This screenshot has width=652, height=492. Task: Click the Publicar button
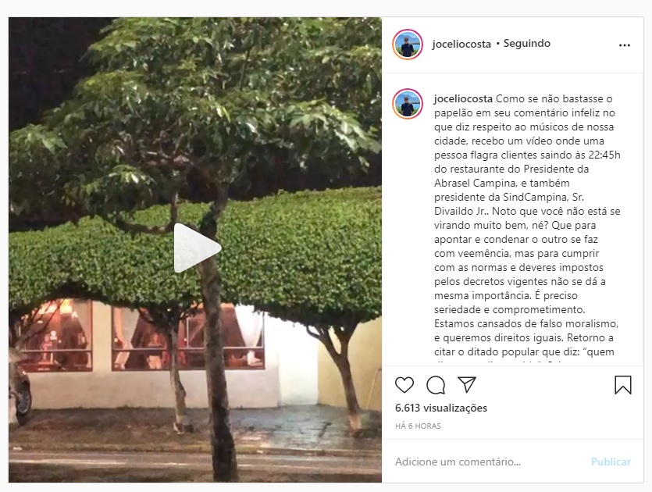pos(611,462)
